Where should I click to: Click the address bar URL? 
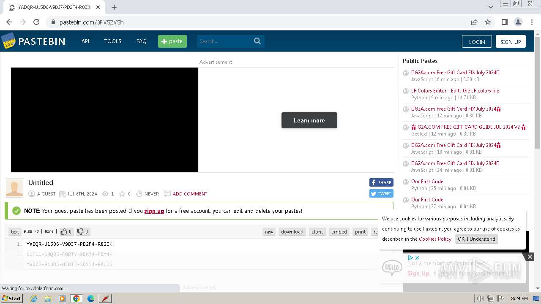(x=92, y=22)
